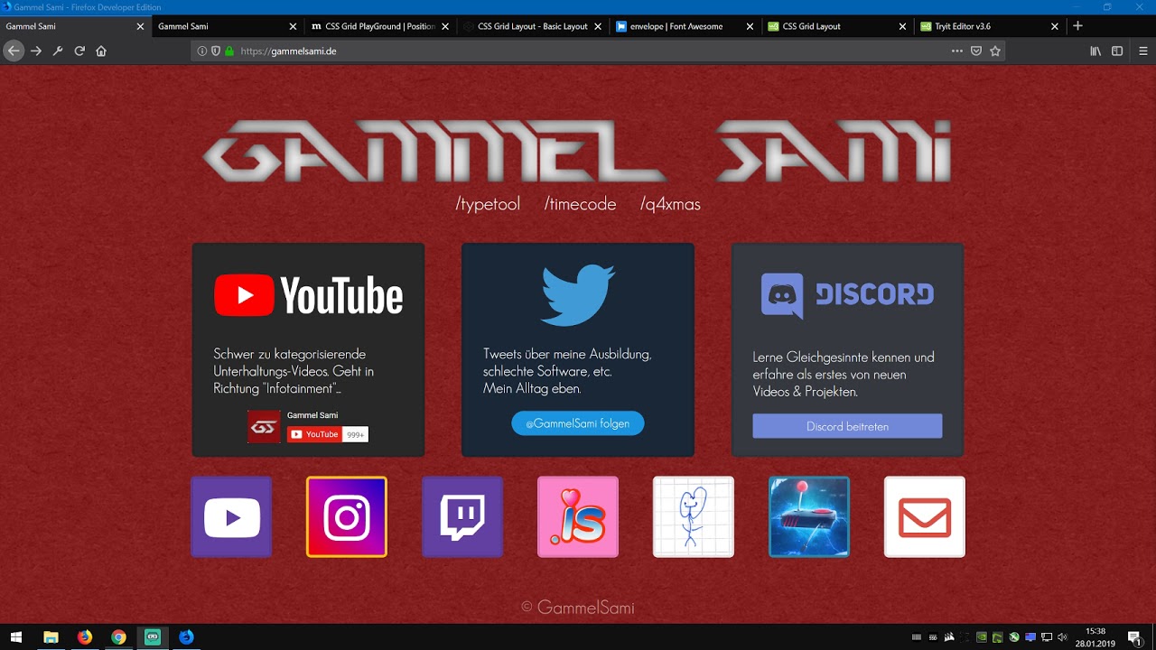Bookmark this page with the star
Image resolution: width=1156 pixels, height=650 pixels.
(995, 51)
